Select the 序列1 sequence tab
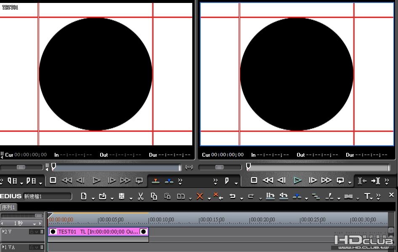Image resolution: width=398 pixels, height=252 pixels. 8,207
